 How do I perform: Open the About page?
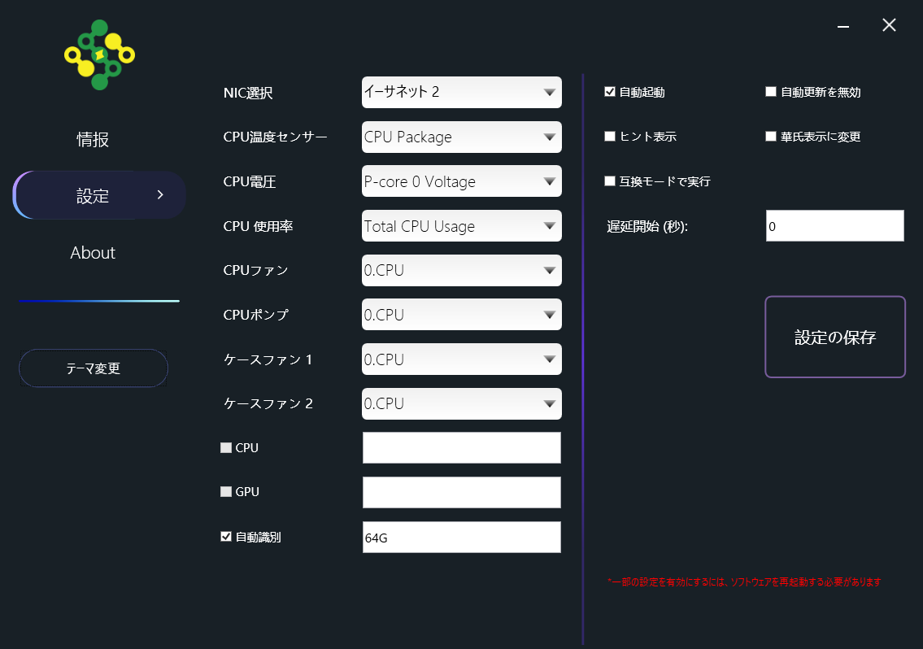(x=93, y=253)
